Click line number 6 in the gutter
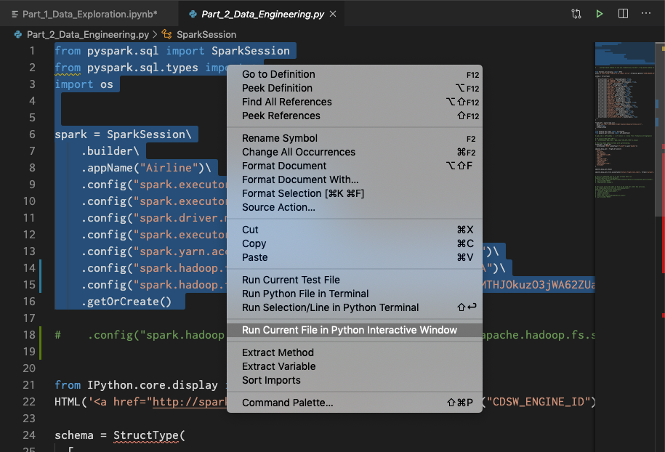 click(32, 134)
